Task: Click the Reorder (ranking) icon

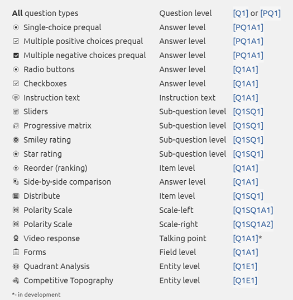Action: (x=16, y=168)
